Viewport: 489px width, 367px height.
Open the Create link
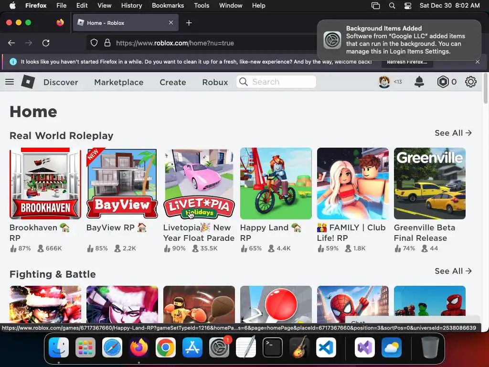coord(173,82)
